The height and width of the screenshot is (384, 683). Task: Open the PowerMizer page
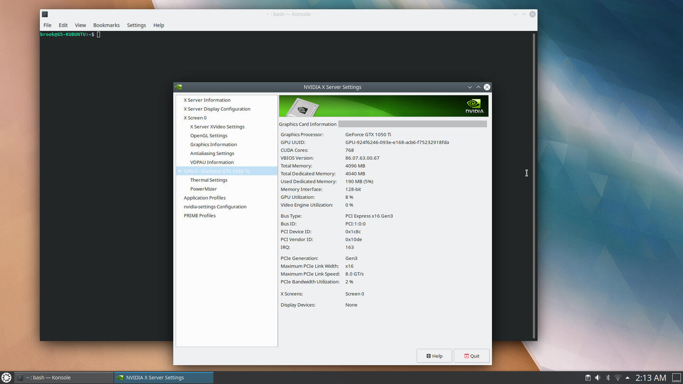(203, 189)
